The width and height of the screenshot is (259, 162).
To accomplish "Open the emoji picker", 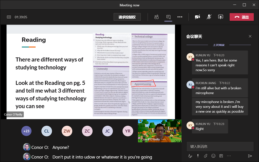I will point(213,156).
